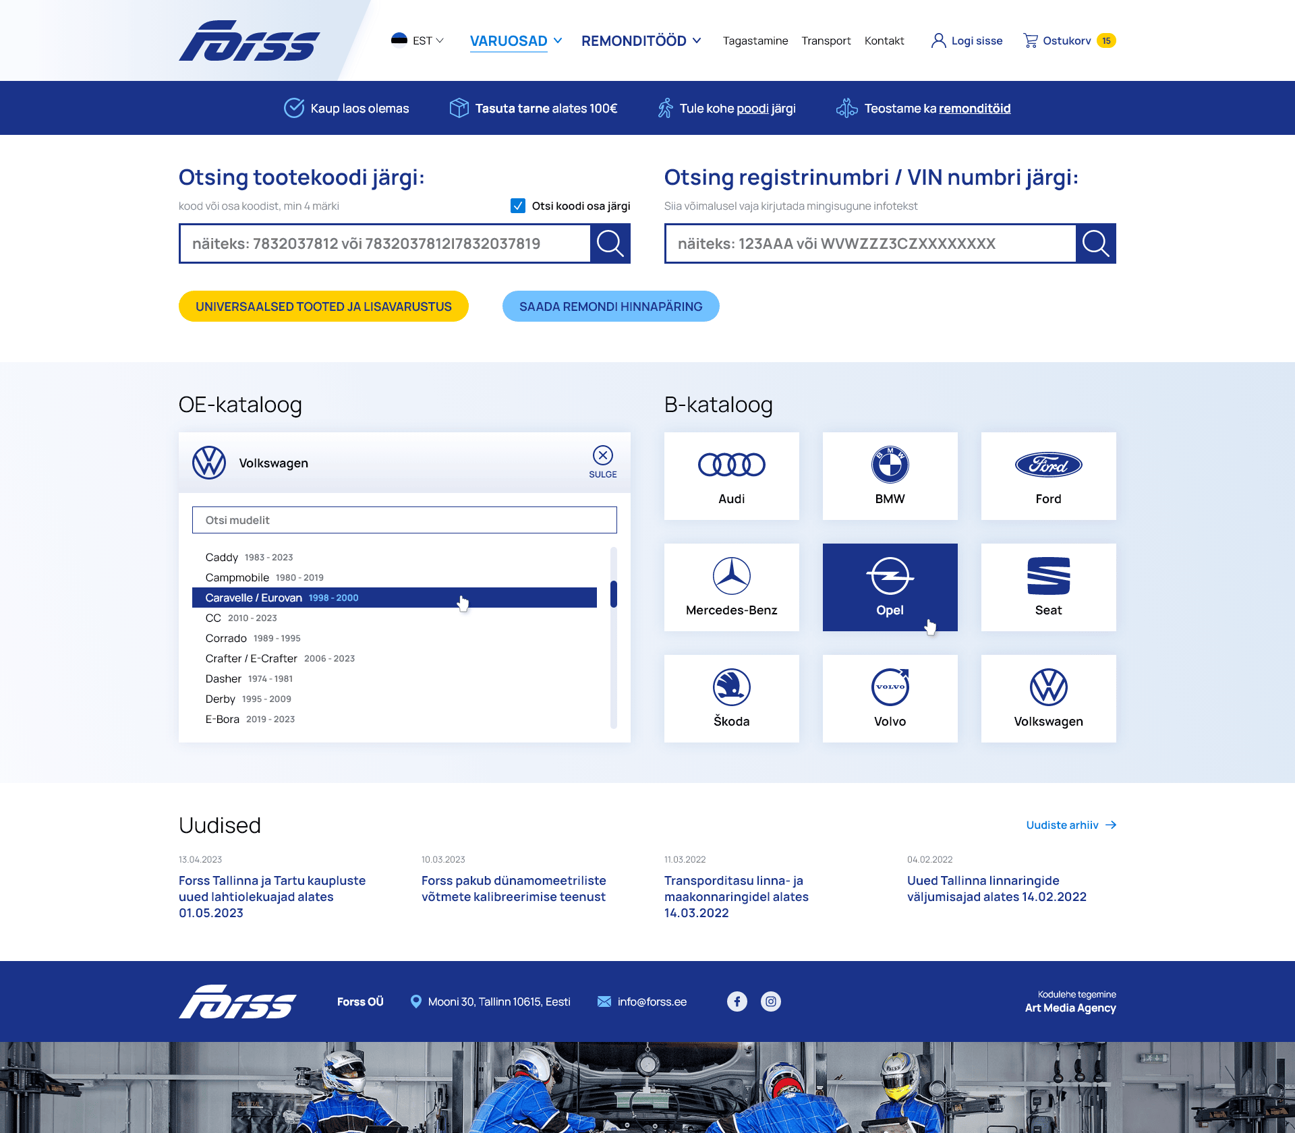Focus the product code search field

coord(384,243)
